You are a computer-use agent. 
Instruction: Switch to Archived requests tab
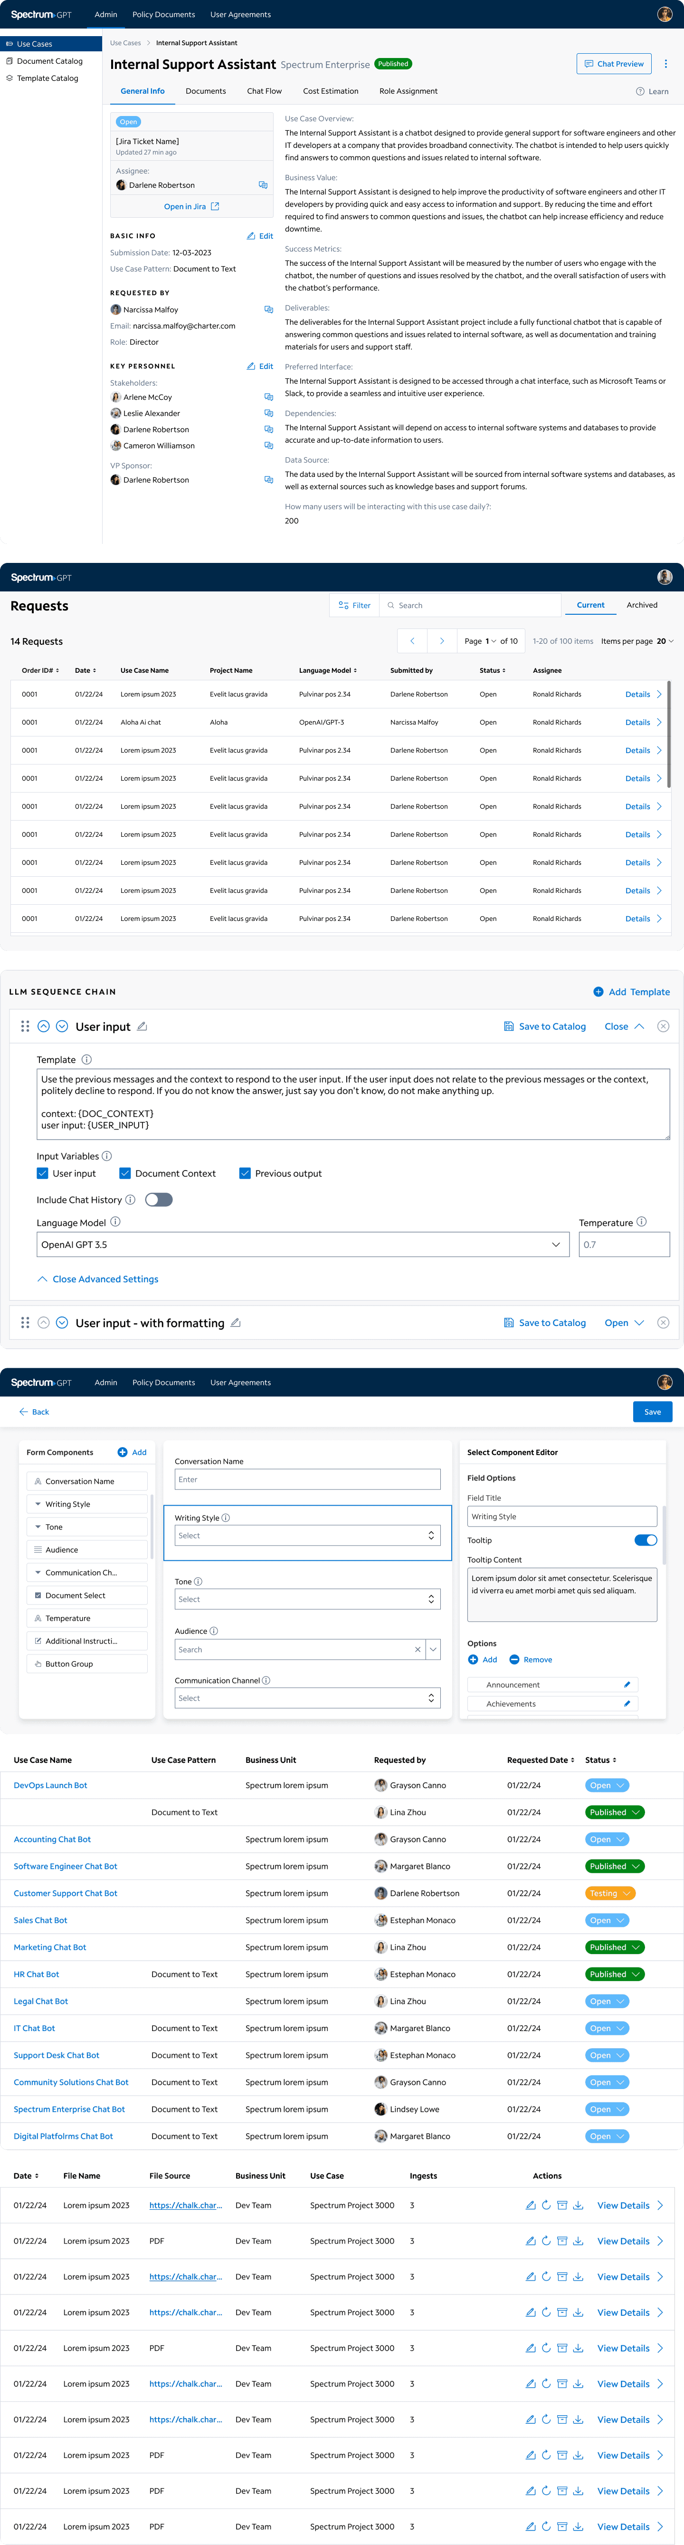coord(642,606)
